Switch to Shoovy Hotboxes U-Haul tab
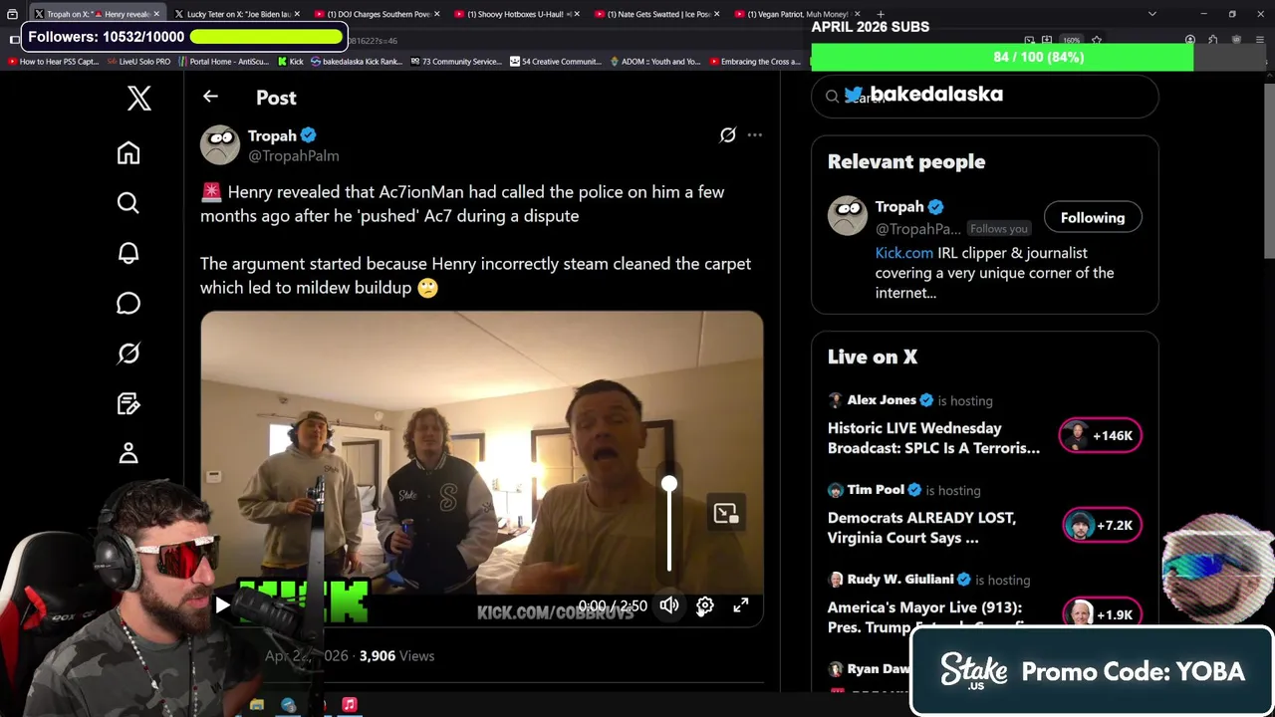This screenshot has width=1275, height=717. pyautogui.click(x=517, y=14)
